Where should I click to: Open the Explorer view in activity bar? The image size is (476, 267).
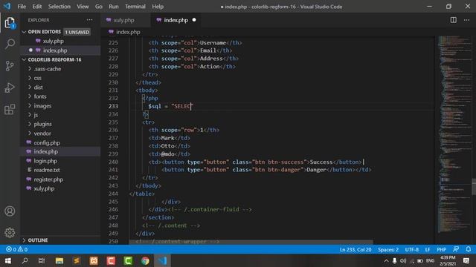(10, 23)
